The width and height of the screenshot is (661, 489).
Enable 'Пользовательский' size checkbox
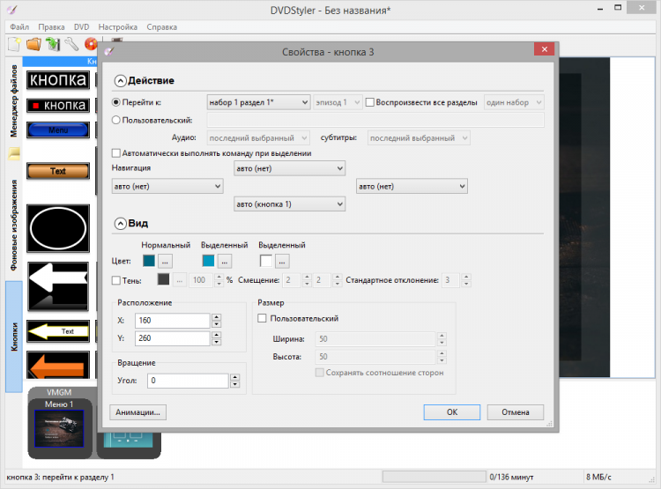(x=262, y=318)
